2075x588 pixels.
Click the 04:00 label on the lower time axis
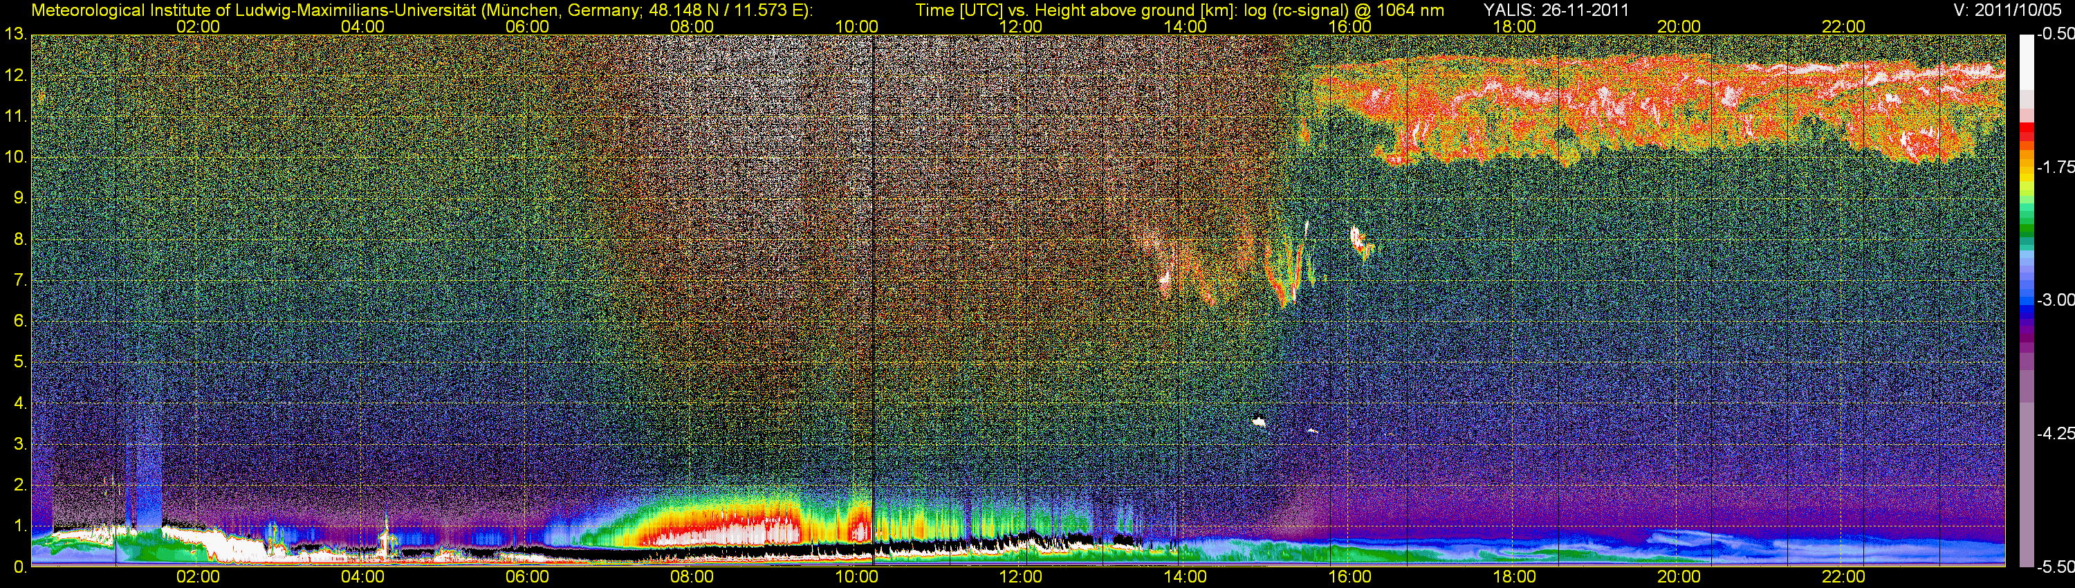pyautogui.click(x=362, y=577)
